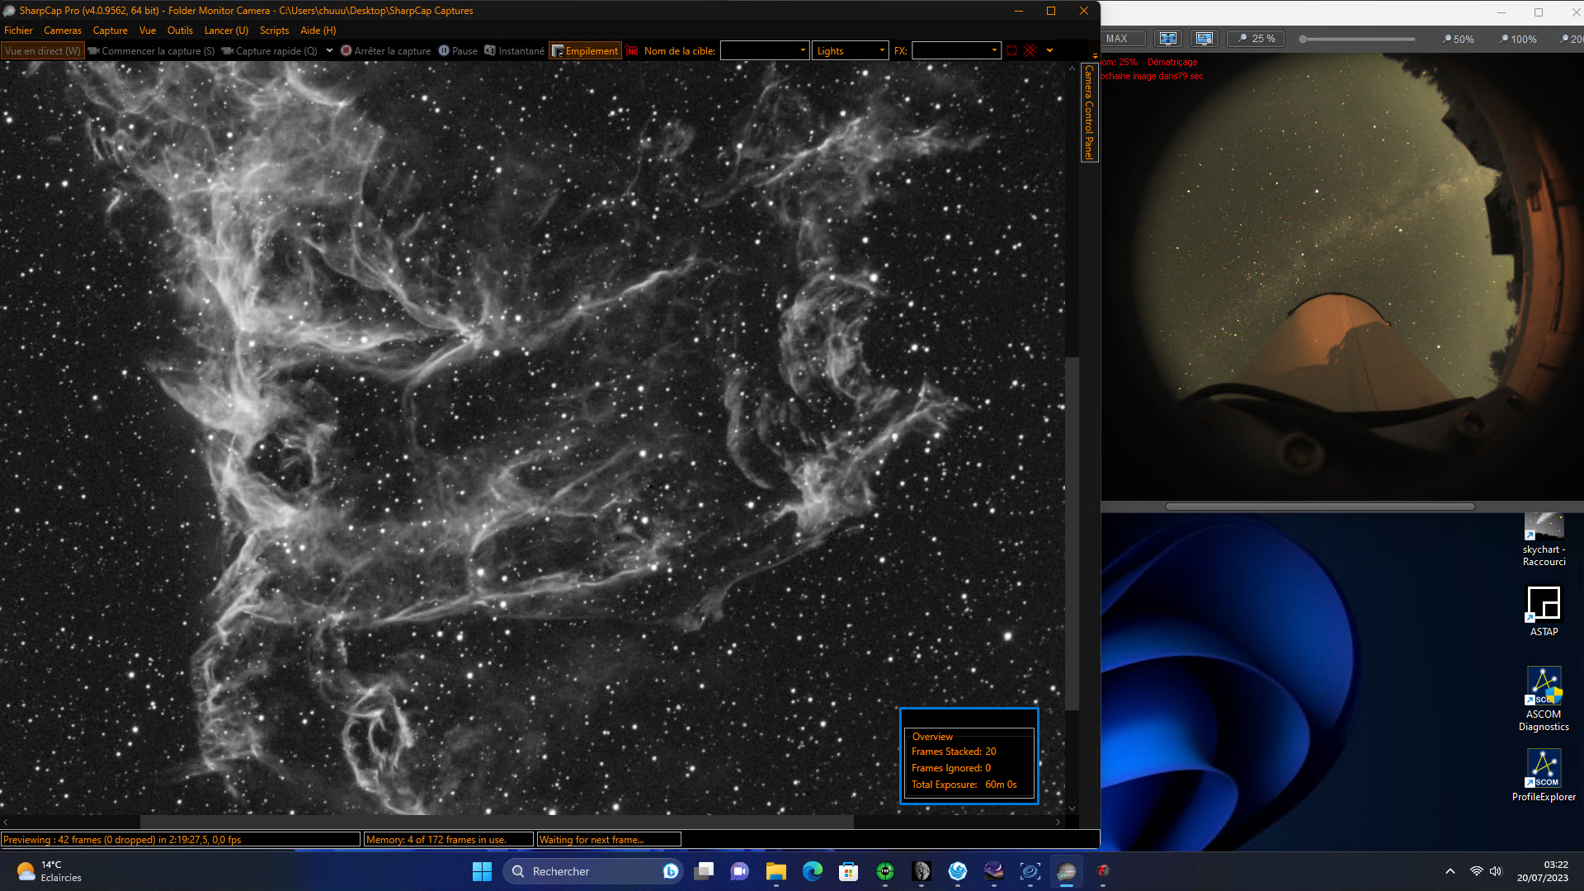Click the Rechercher taskbar search box

point(592,871)
